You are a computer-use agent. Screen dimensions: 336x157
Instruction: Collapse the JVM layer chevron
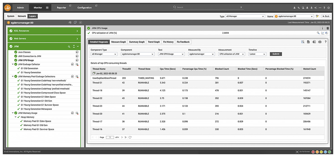tap(78, 47)
